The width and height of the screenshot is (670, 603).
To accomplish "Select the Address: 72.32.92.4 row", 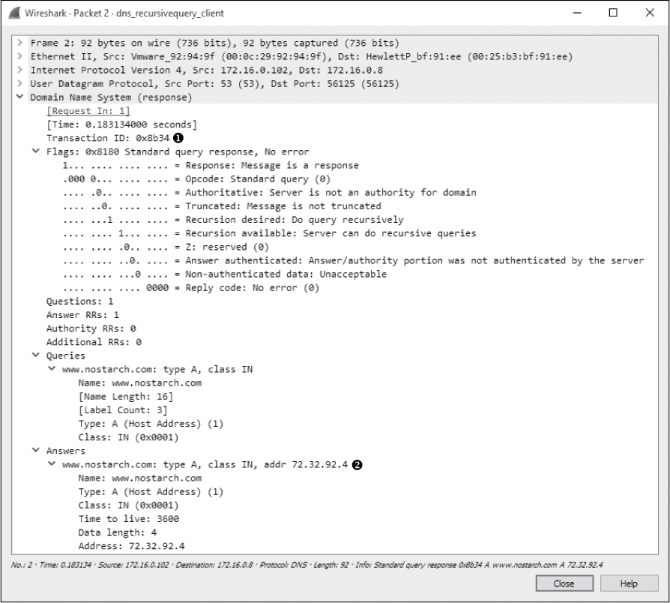I will [132, 546].
